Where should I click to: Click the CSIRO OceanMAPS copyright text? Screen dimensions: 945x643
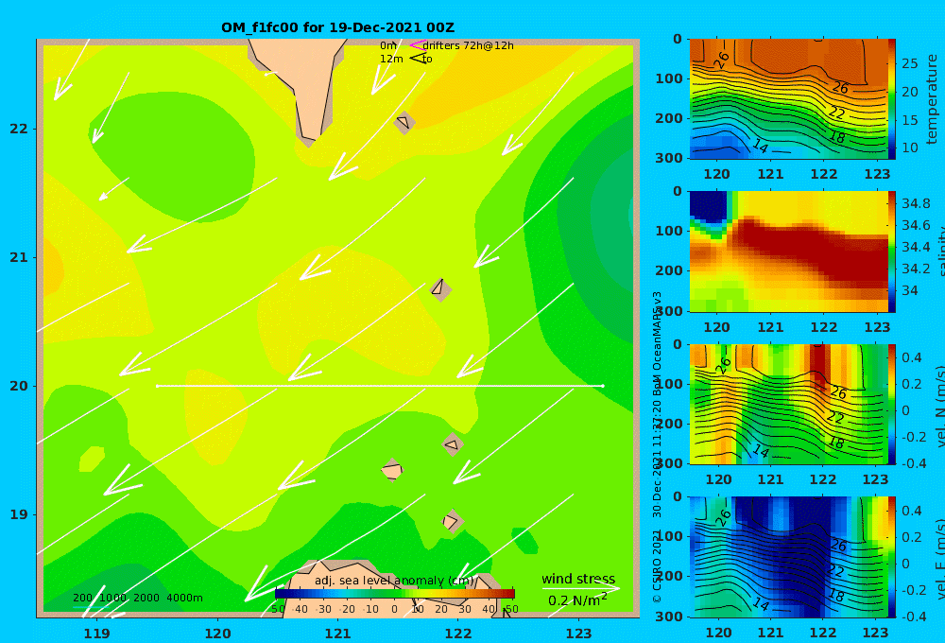(657, 447)
